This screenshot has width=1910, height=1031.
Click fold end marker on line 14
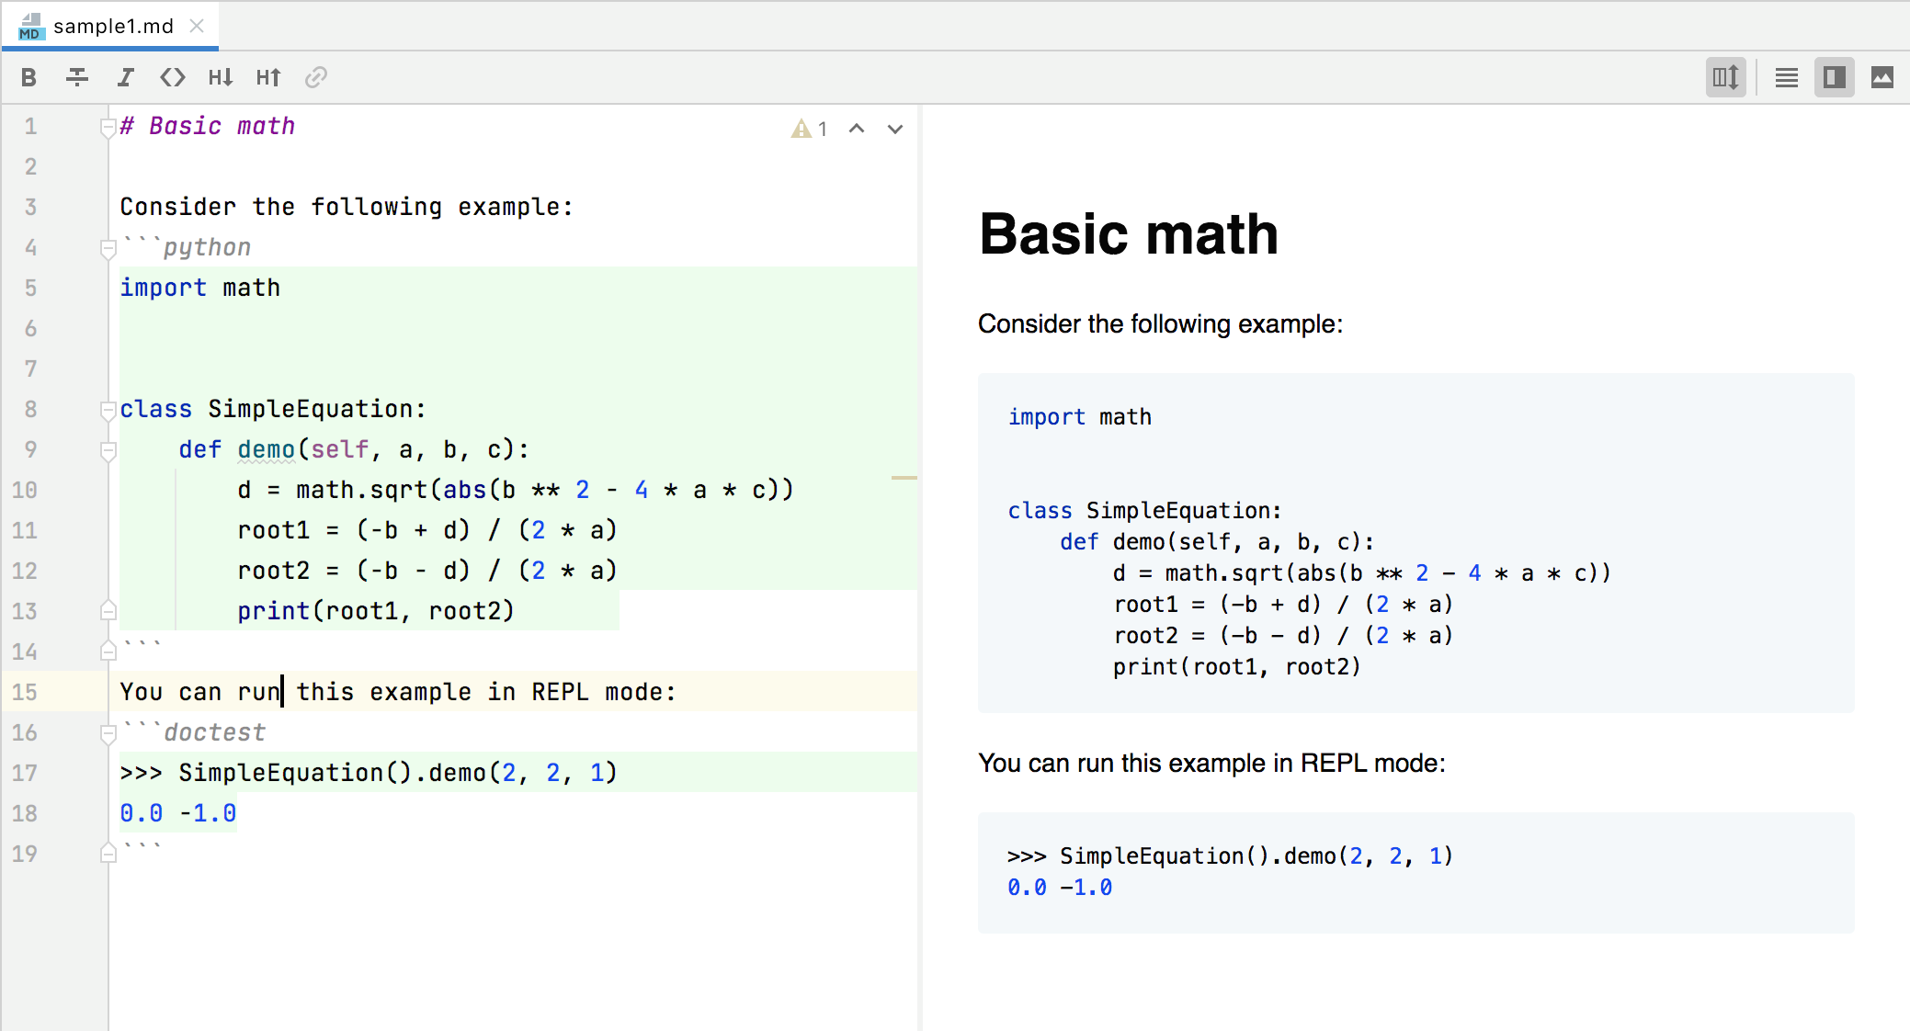point(108,651)
